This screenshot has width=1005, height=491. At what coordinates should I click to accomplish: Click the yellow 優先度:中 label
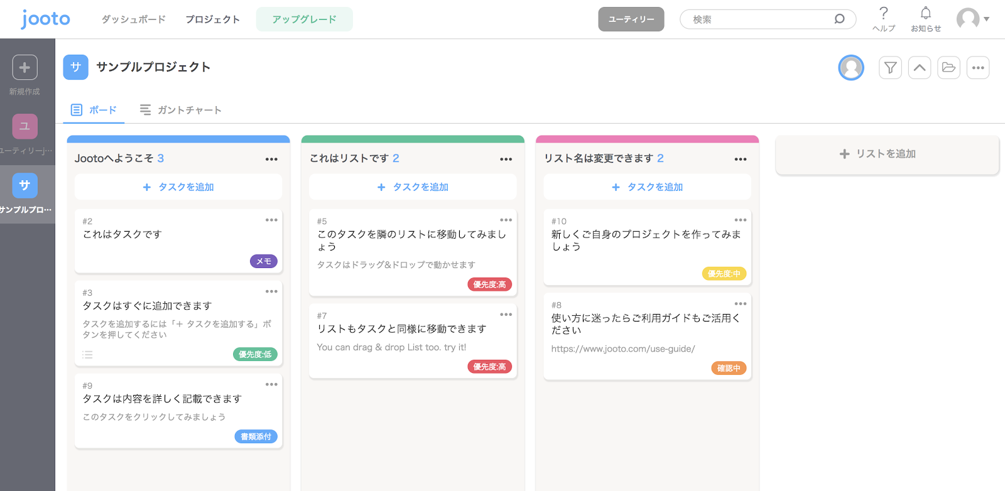tap(724, 274)
